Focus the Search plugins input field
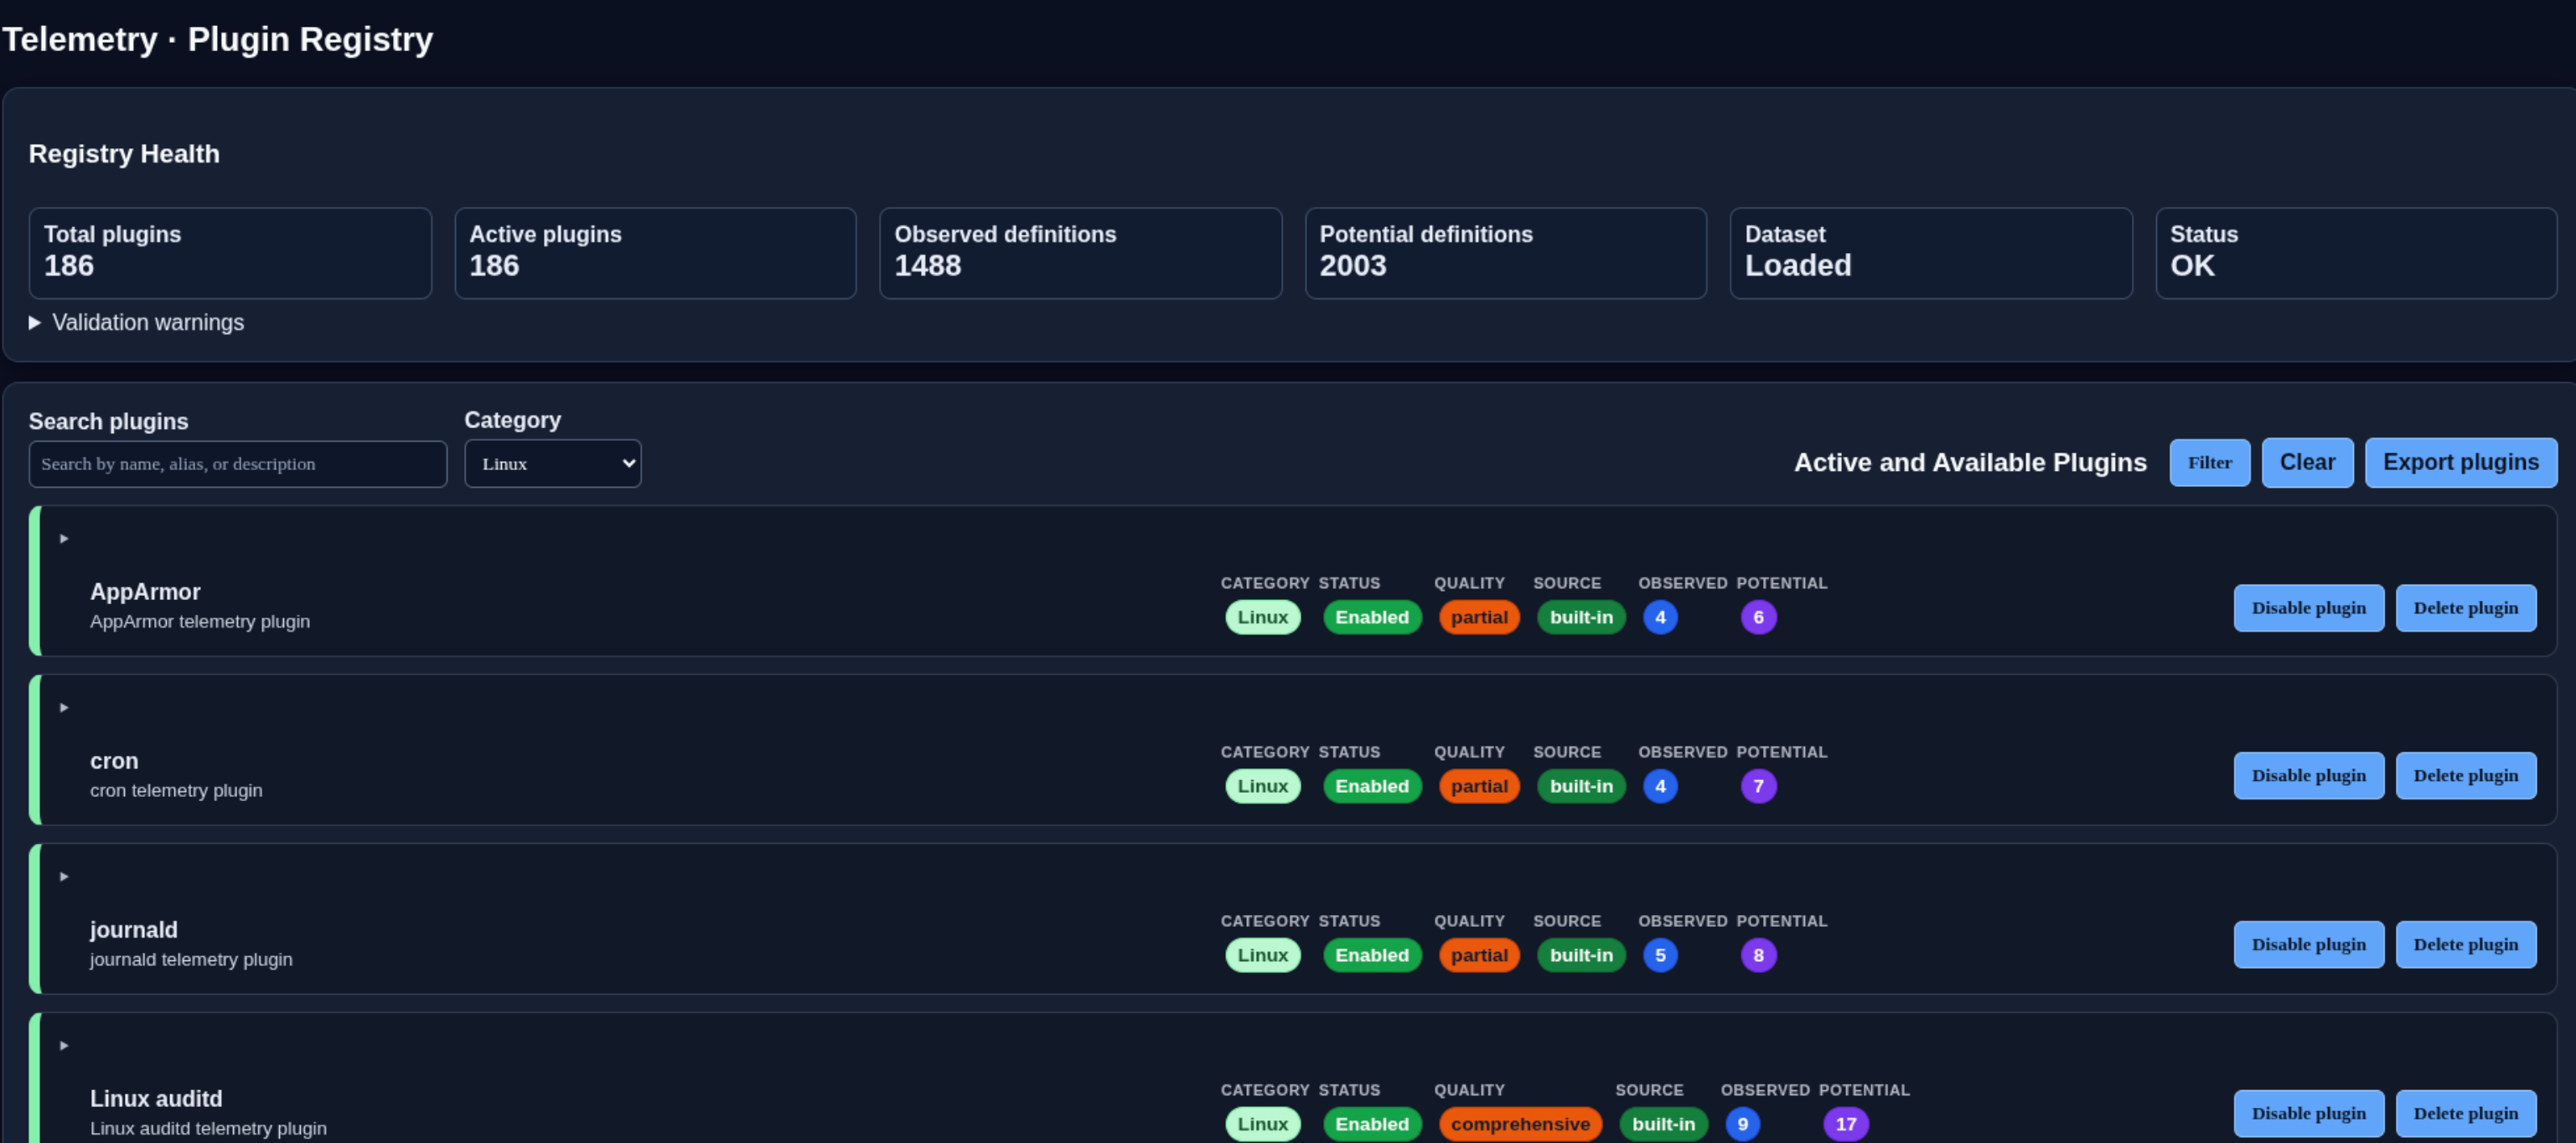The width and height of the screenshot is (2576, 1143). 237,463
